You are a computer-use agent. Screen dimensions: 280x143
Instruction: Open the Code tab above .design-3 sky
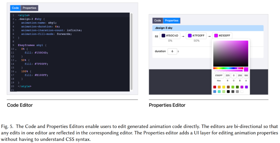[x=158, y=21]
